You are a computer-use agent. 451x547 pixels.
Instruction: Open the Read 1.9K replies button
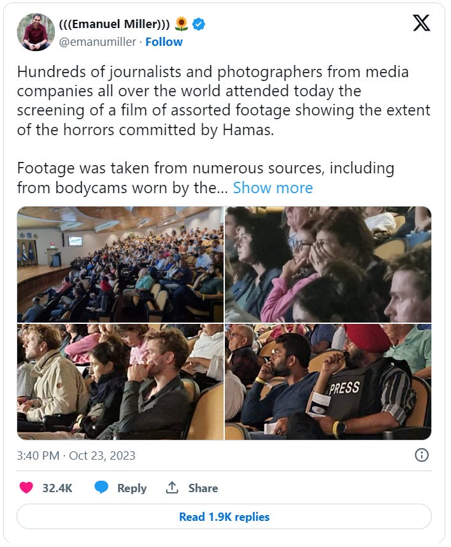point(224,516)
